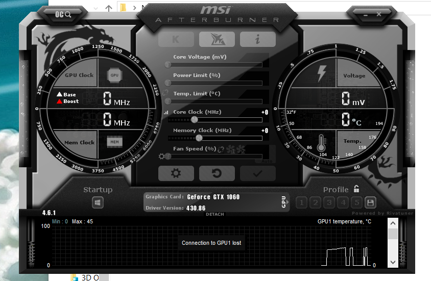
Task: Select fan 1 icon
Action: tap(231, 149)
